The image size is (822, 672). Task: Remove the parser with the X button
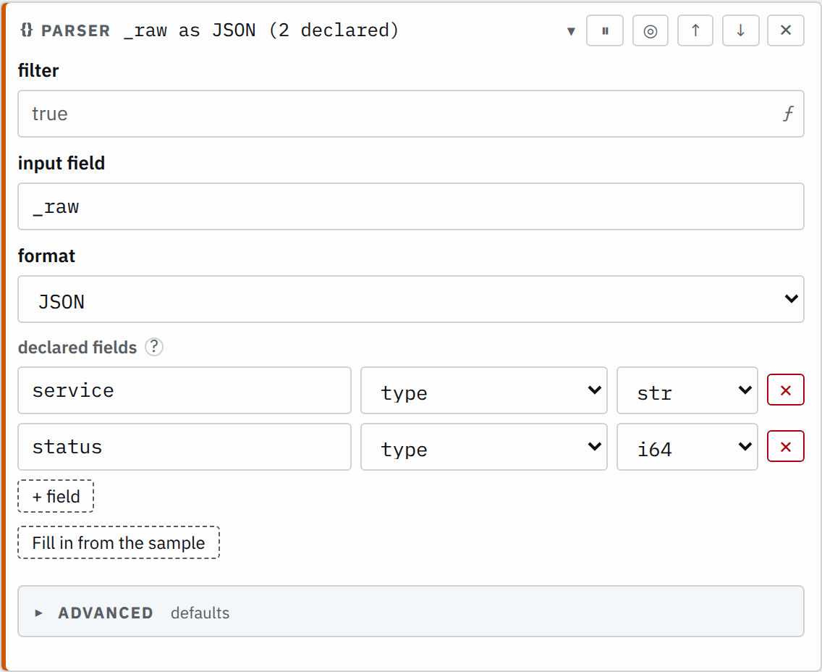click(x=785, y=31)
